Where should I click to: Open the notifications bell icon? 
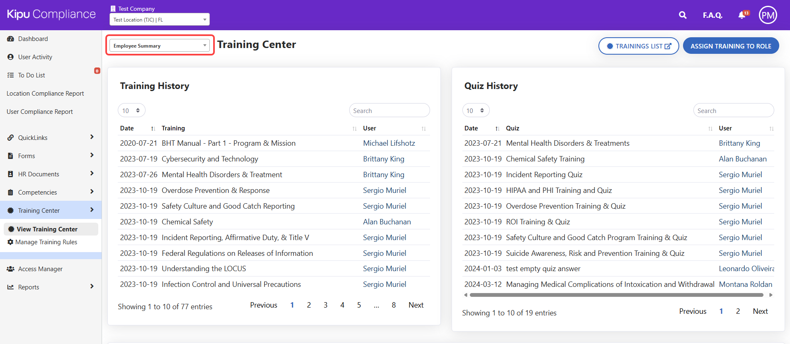click(x=742, y=15)
